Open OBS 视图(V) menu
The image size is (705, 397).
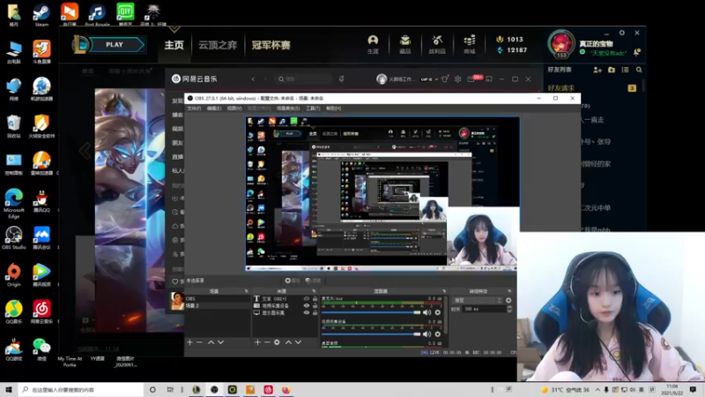[x=234, y=109]
